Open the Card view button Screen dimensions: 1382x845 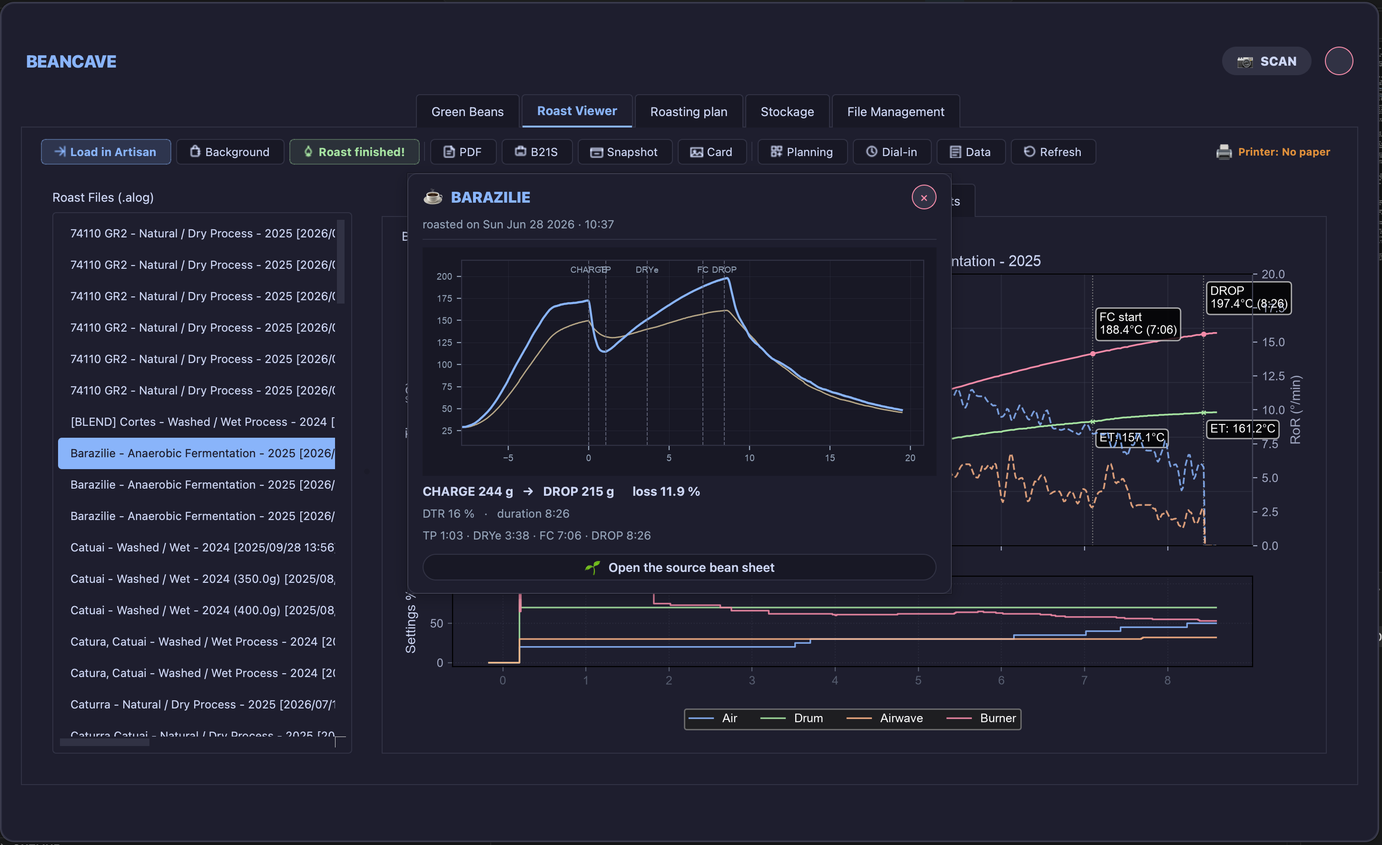tap(712, 152)
